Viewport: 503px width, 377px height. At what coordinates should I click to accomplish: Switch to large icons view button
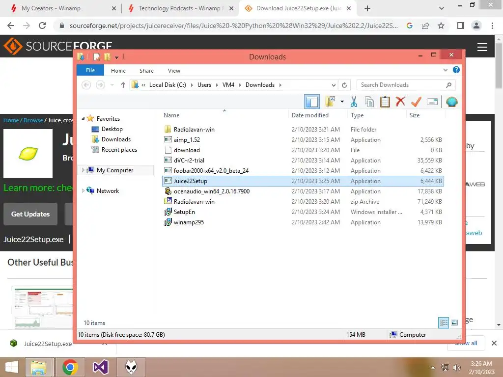tap(454, 323)
